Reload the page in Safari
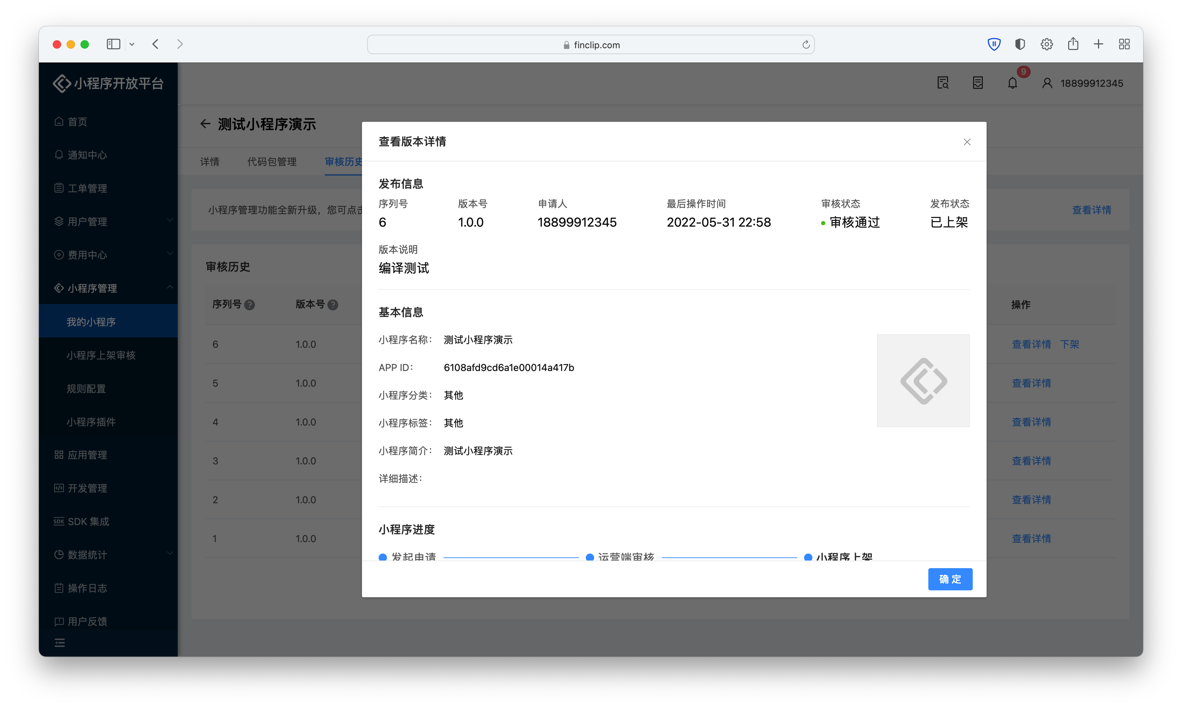The height and width of the screenshot is (708, 1182). tap(806, 44)
